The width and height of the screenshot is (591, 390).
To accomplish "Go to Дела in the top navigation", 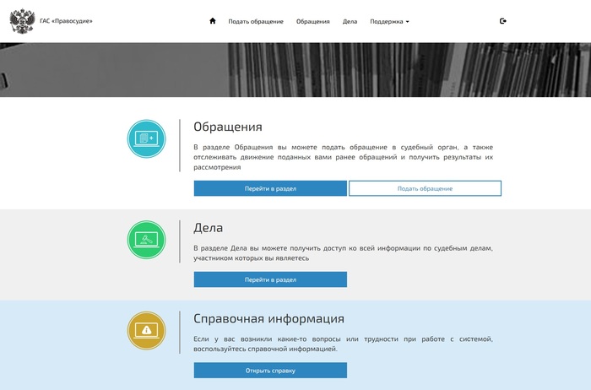I will click(350, 21).
